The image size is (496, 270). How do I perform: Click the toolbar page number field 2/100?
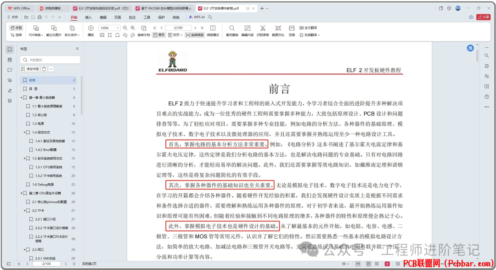(x=178, y=28)
